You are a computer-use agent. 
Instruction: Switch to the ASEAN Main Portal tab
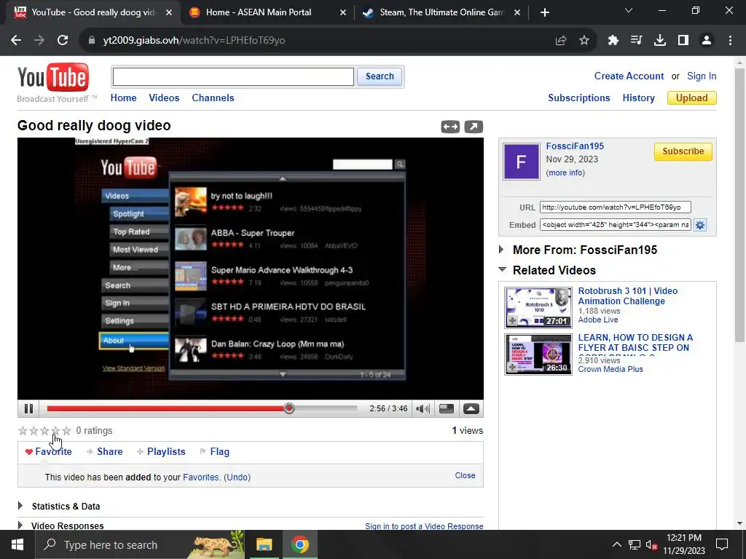point(268,12)
